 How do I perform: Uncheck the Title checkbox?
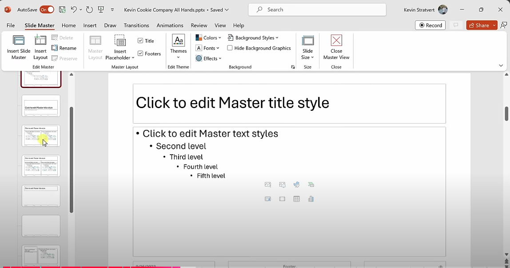coord(140,41)
